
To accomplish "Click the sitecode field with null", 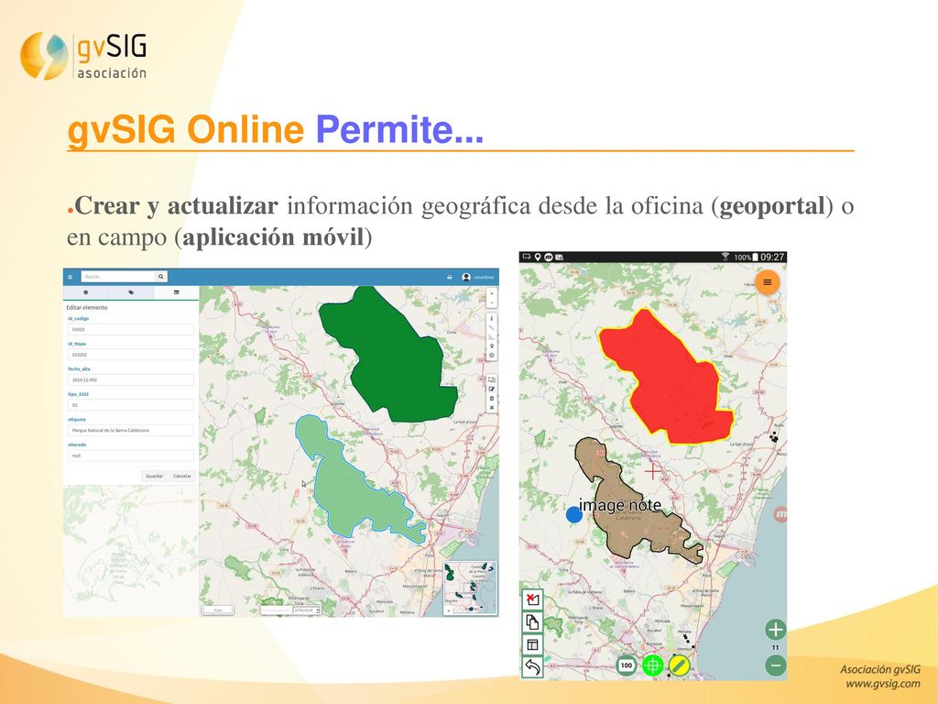I will click(130, 455).
